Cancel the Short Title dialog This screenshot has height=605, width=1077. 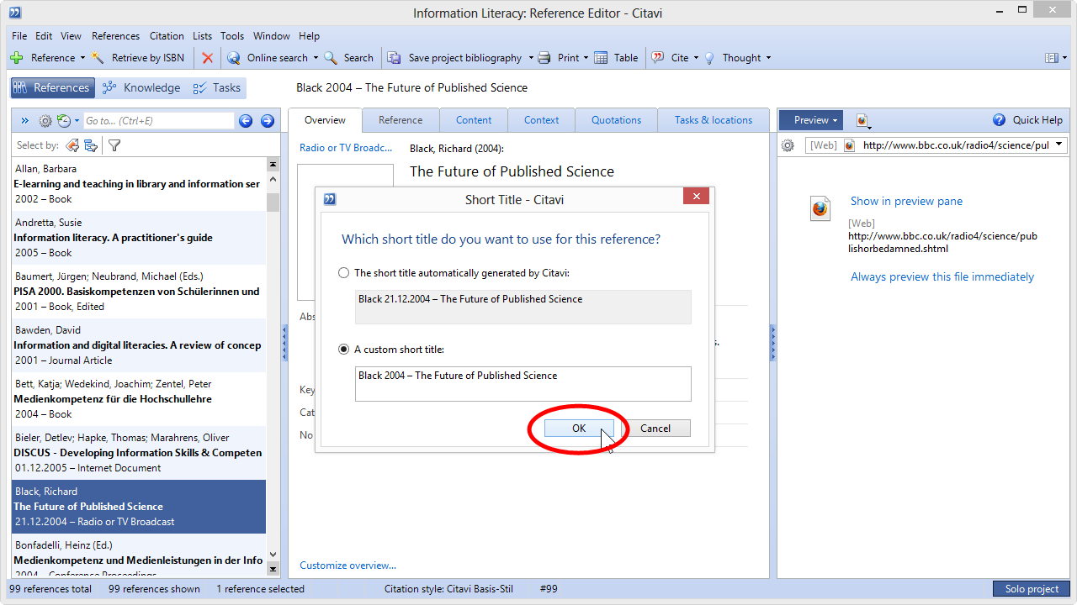pyautogui.click(x=655, y=429)
